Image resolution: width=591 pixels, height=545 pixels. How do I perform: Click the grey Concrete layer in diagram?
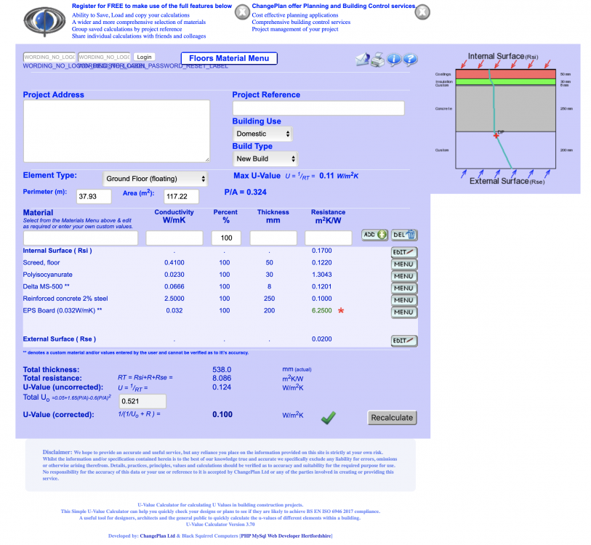(x=505, y=108)
